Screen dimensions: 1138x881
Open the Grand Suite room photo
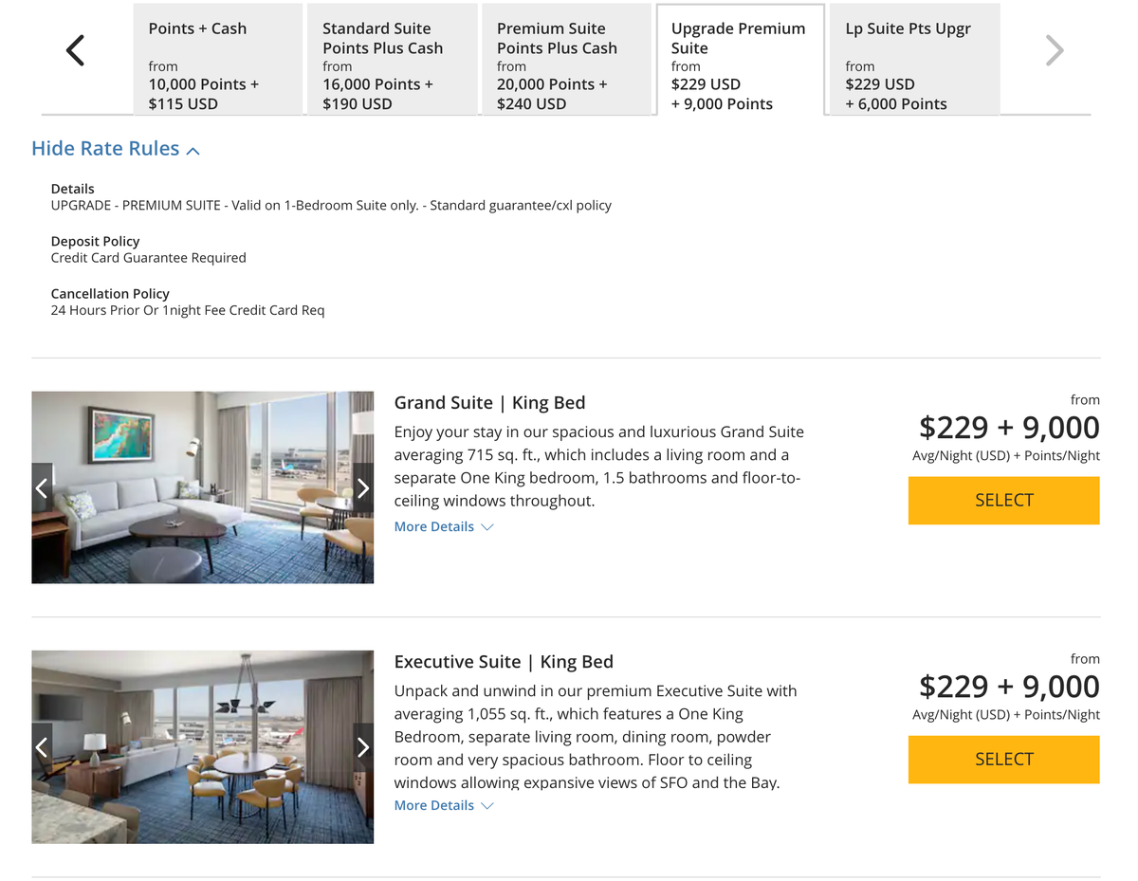(x=202, y=486)
